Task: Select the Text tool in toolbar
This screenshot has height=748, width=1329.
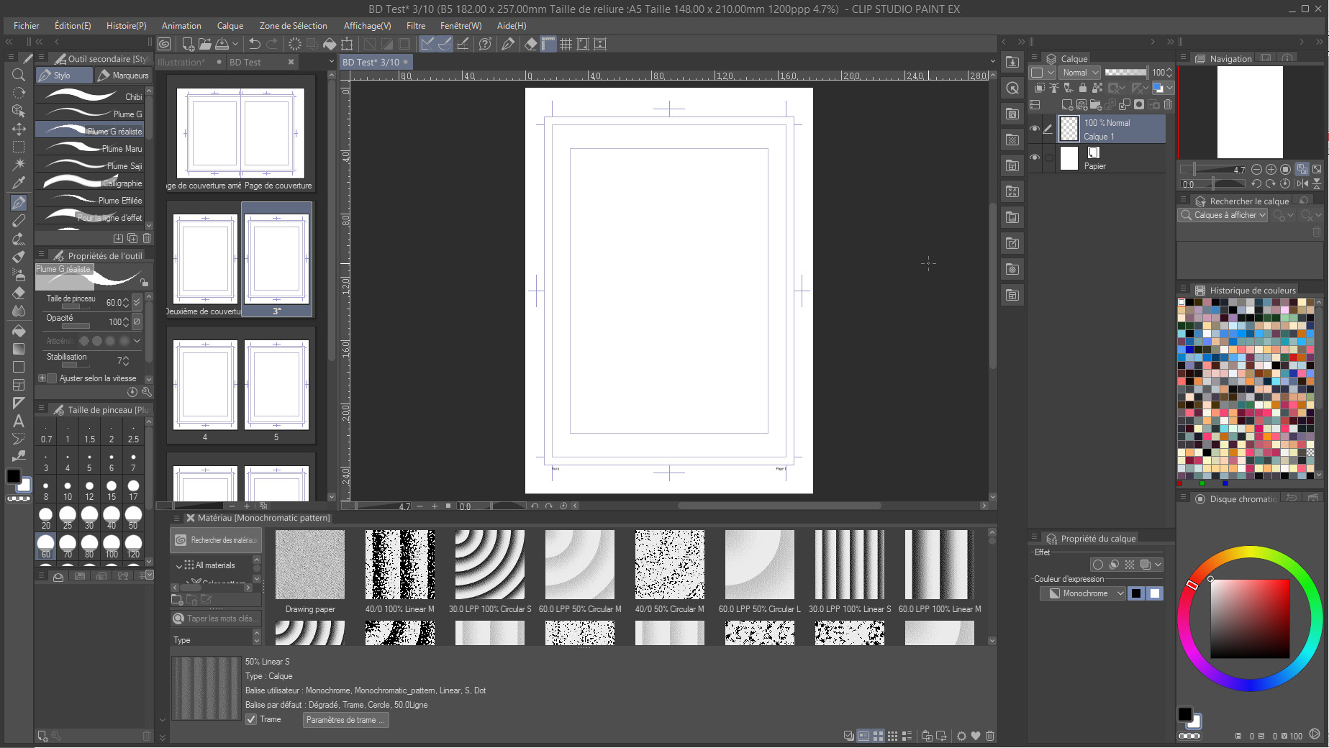Action: click(19, 421)
